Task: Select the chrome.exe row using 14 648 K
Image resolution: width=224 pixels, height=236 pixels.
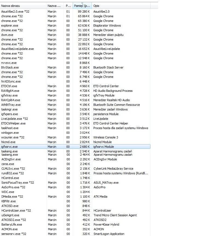Action: (75, 53)
